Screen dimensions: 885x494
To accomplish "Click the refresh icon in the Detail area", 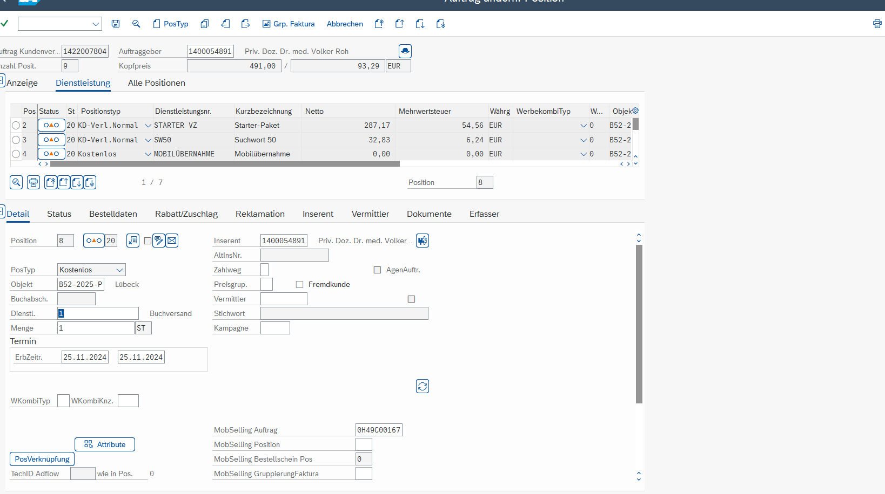I will tap(423, 386).
